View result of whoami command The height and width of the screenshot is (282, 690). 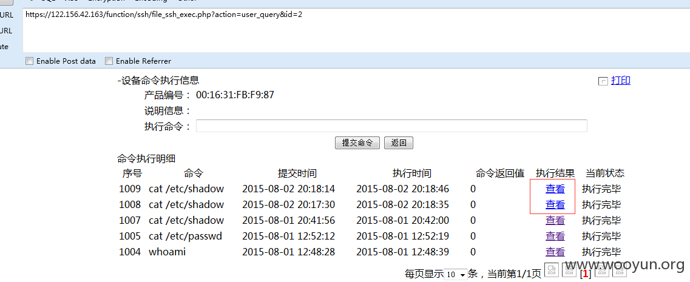555,252
